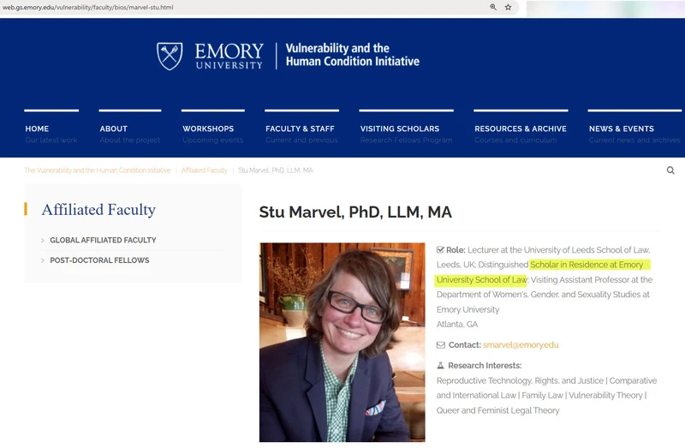This screenshot has width=685, height=448.
Task: Click Queer and Feminist Legal Theory text
Action: 498,410
